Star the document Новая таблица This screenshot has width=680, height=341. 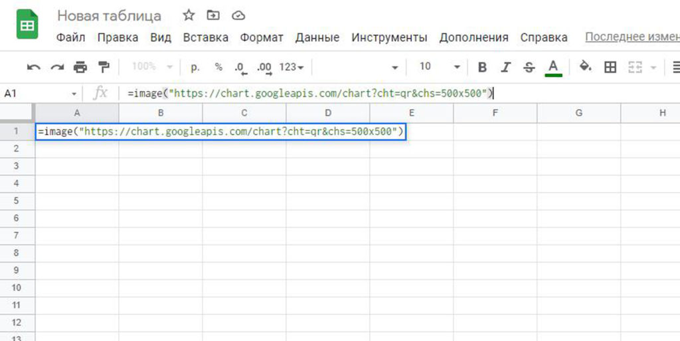point(189,15)
